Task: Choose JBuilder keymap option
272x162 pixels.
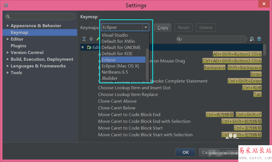Action: tap(123, 78)
